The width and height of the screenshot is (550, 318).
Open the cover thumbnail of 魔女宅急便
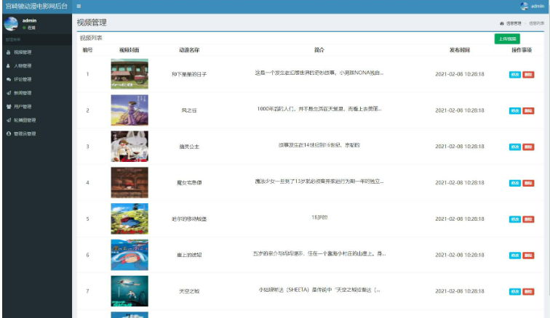(x=129, y=182)
